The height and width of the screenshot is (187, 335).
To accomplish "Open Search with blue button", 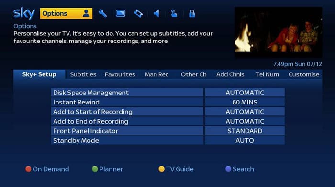I will click(239, 169).
